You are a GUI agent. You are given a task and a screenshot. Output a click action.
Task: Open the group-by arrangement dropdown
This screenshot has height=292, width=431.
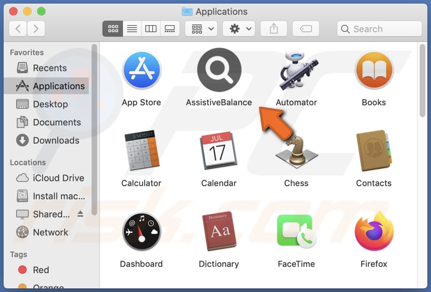201,28
